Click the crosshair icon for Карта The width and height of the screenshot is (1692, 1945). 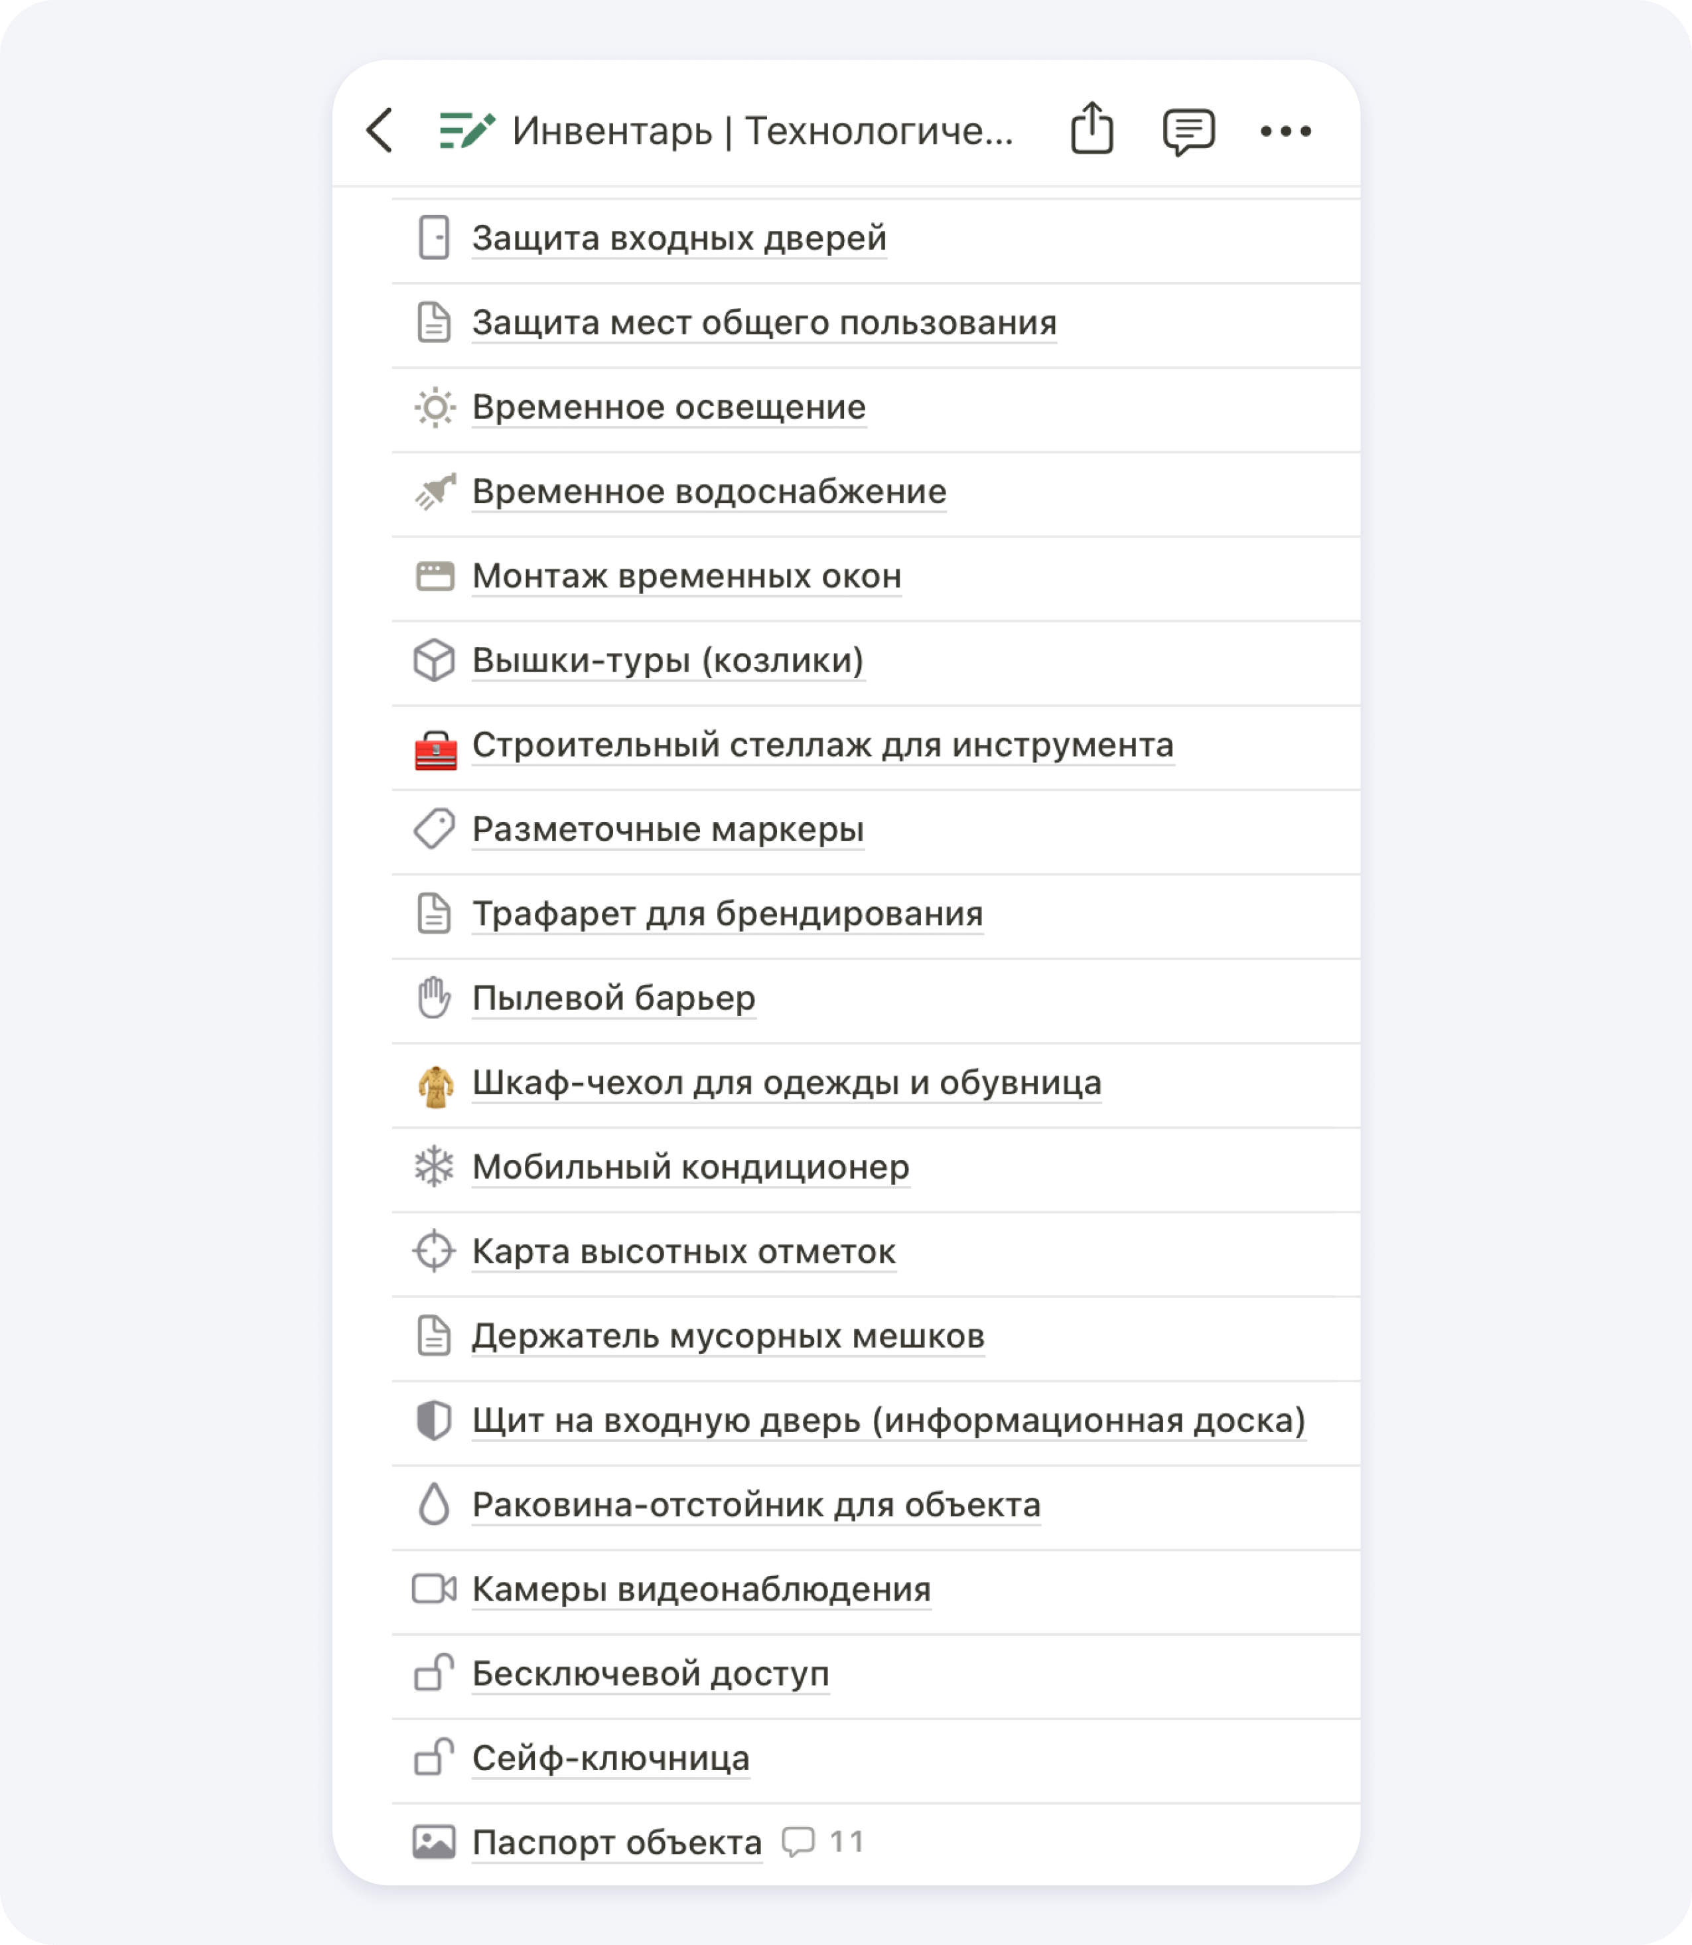point(435,1251)
